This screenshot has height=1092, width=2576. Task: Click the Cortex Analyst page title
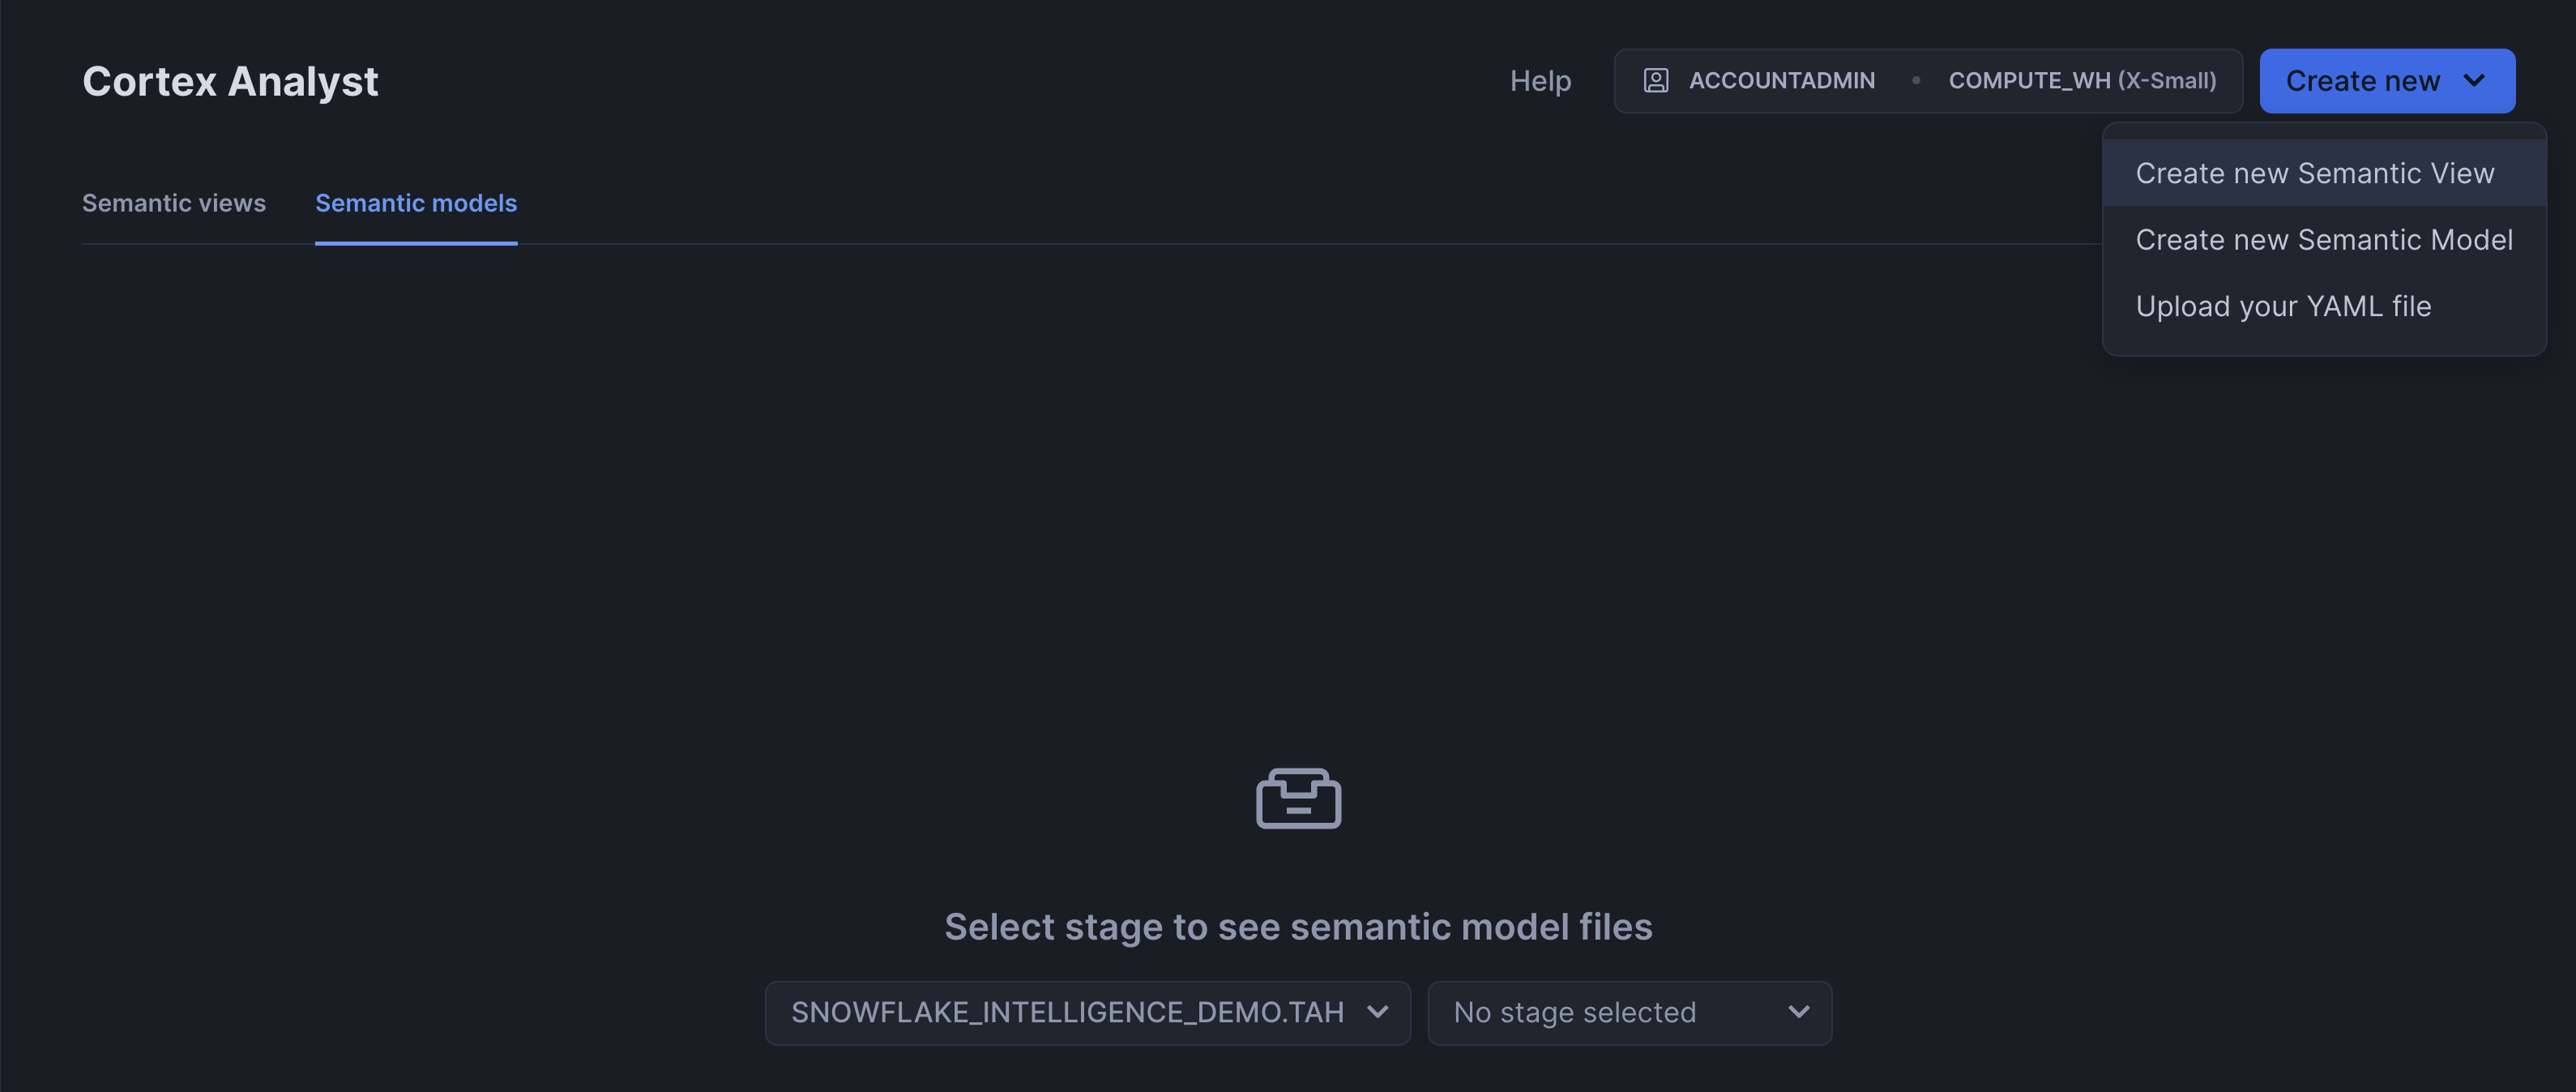point(230,81)
